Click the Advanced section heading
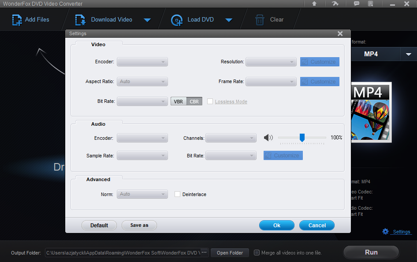 pyautogui.click(x=98, y=179)
